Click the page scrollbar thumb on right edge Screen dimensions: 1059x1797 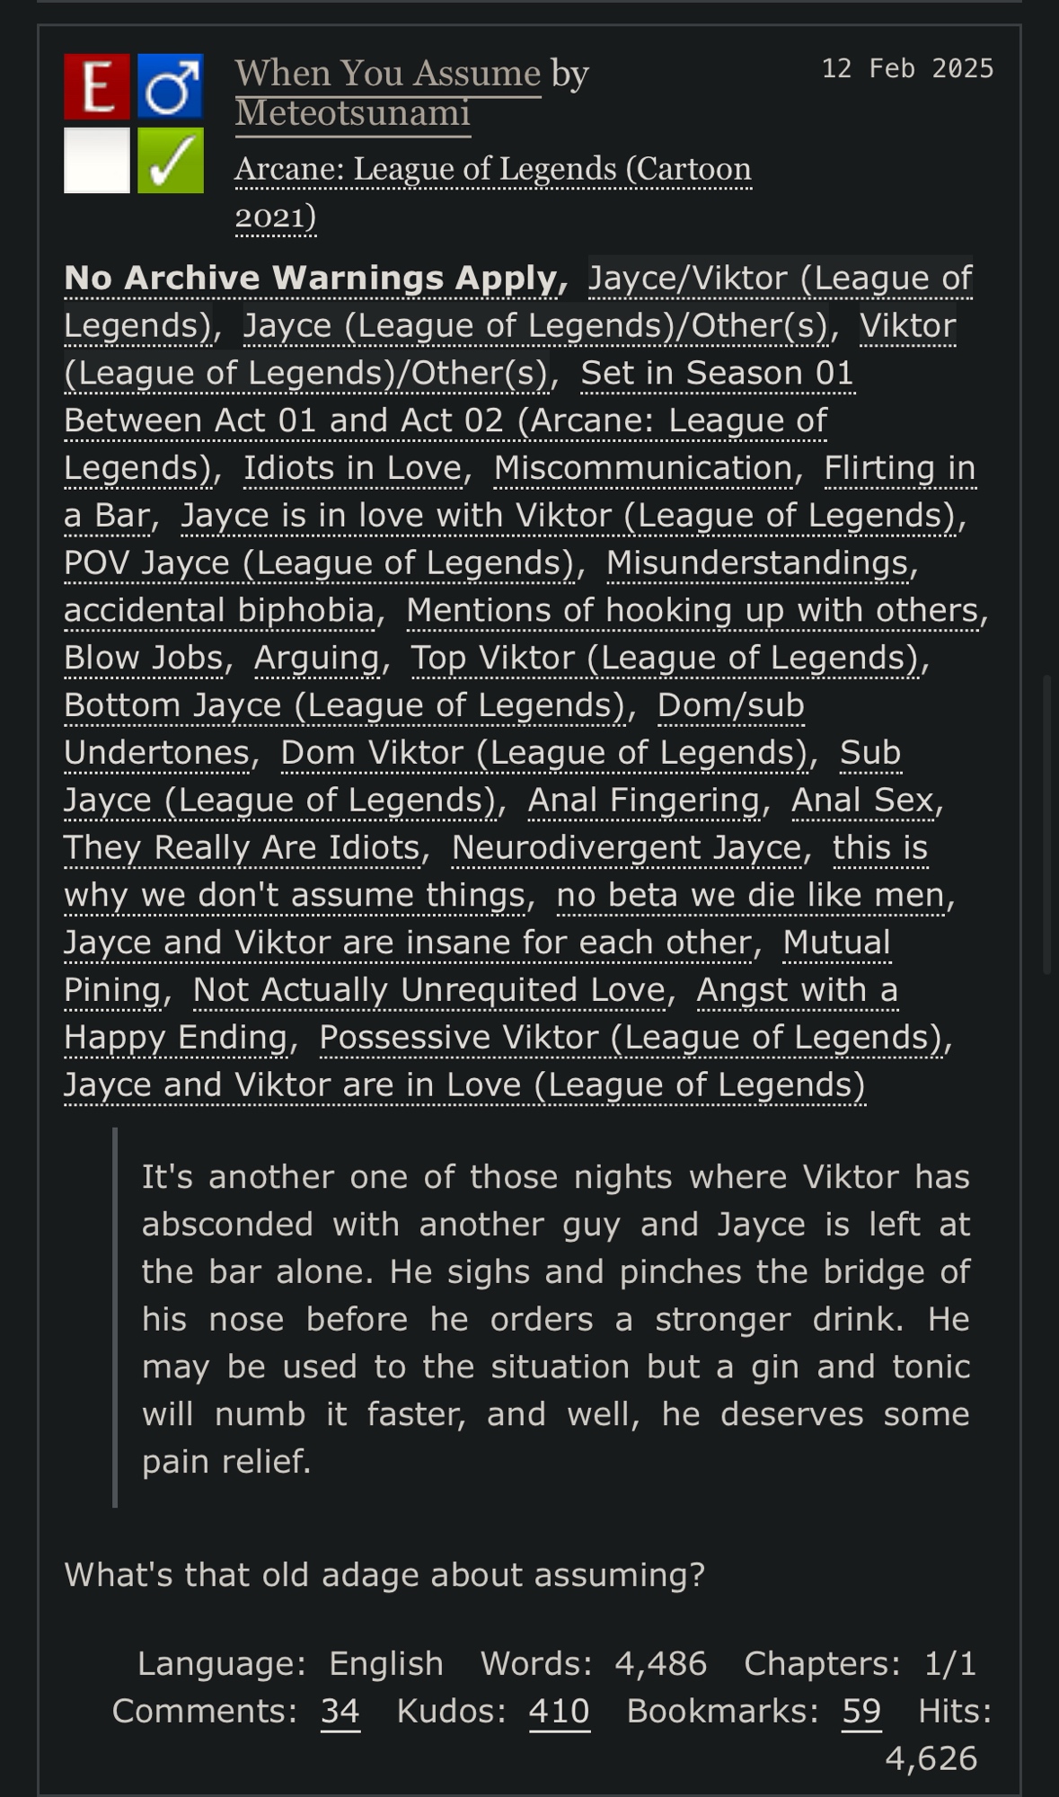pyautogui.click(x=1046, y=825)
